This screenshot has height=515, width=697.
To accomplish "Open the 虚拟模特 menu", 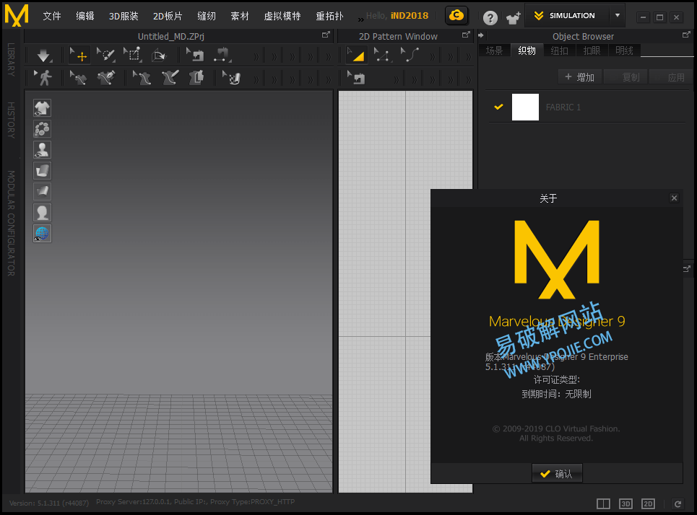I will (282, 16).
